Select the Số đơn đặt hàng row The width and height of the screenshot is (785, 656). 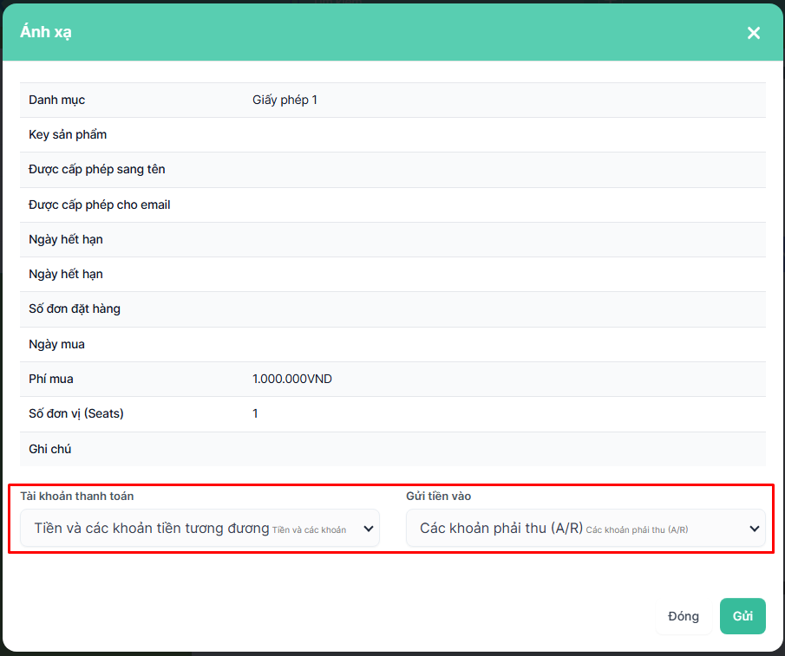click(x=75, y=309)
